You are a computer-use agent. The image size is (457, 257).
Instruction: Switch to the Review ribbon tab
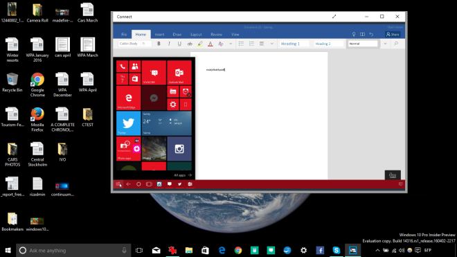coord(216,35)
